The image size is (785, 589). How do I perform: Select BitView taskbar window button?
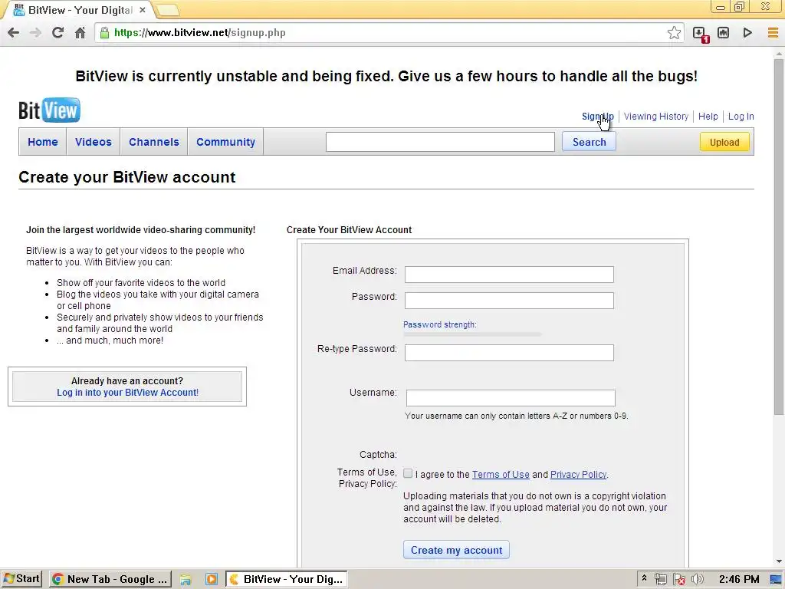point(287,579)
